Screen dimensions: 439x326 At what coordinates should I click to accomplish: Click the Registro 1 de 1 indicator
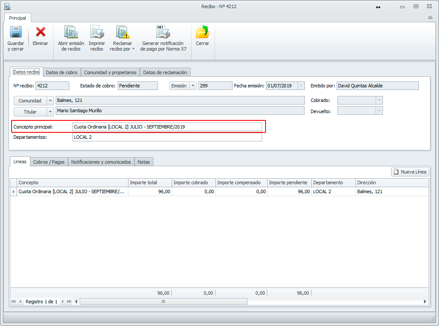click(x=42, y=302)
